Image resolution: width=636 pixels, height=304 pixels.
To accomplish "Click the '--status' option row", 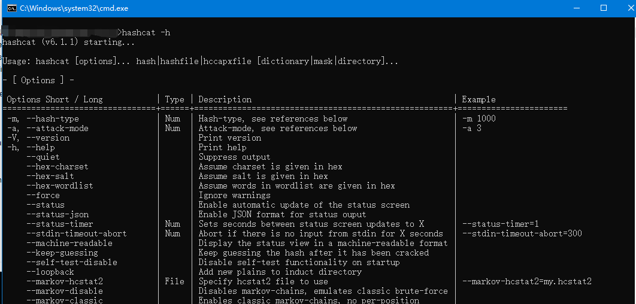I will tap(46, 205).
